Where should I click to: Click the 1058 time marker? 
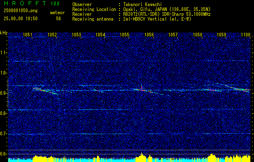pyautogui.click(x=197, y=34)
